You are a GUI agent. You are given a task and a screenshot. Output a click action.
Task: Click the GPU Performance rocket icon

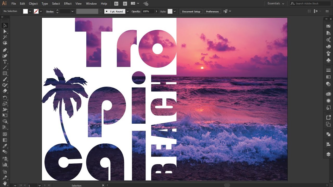[146, 4]
